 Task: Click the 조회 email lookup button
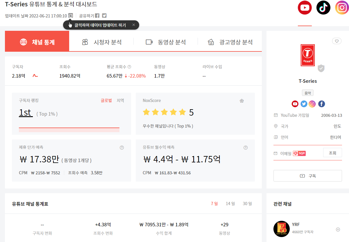tap(332, 153)
